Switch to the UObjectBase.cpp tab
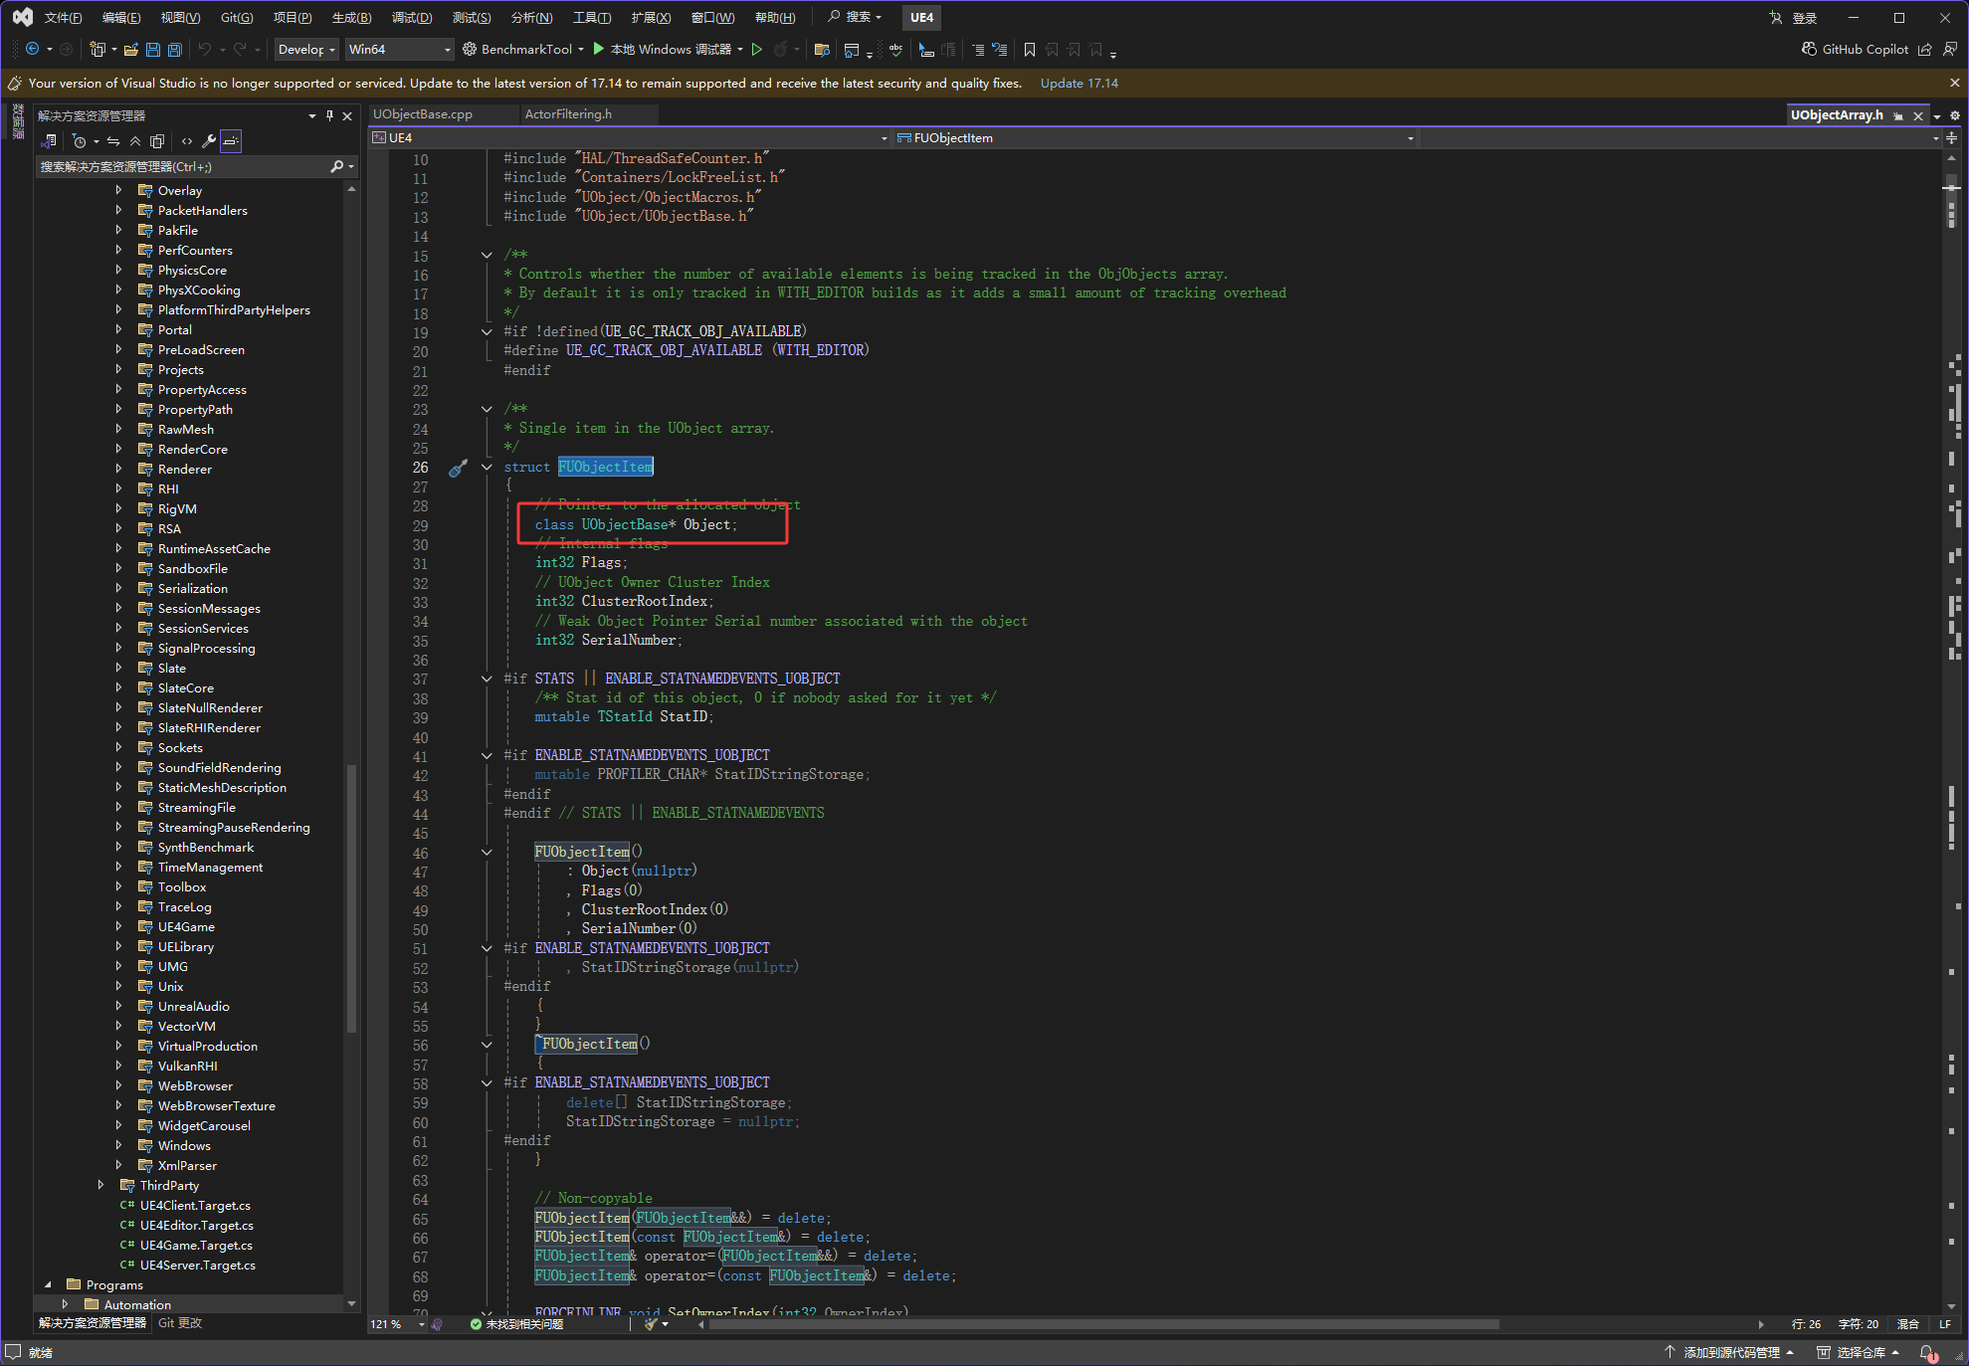 [423, 114]
